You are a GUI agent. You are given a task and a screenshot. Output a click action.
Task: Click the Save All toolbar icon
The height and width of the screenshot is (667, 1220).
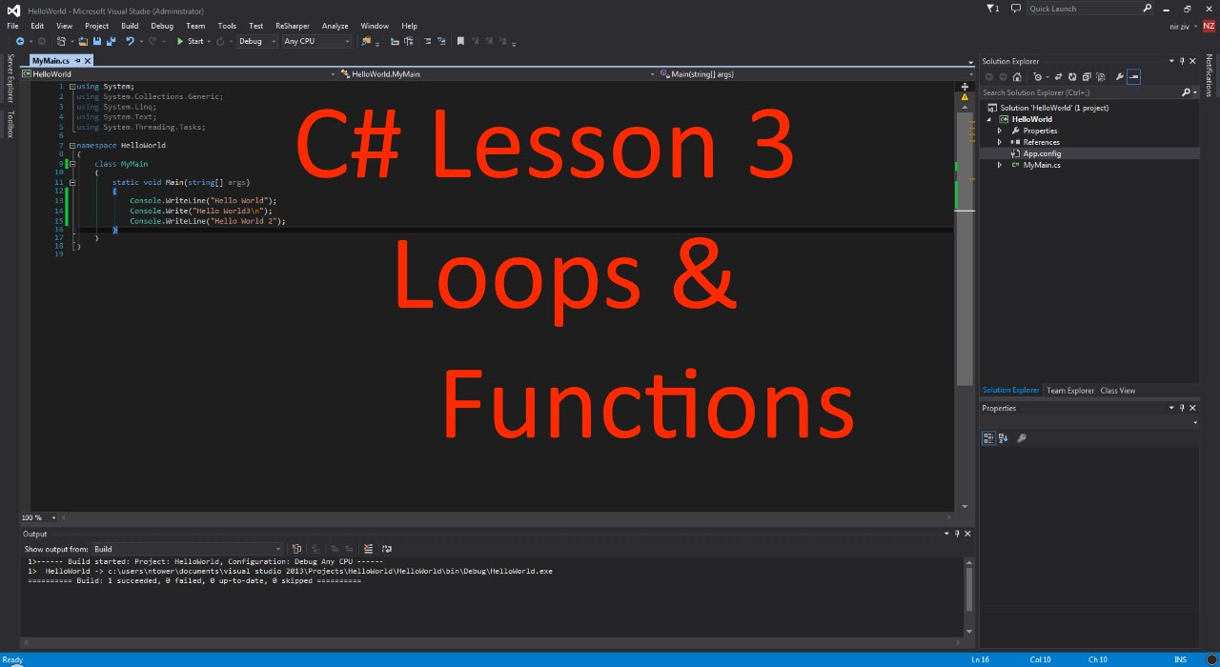(x=111, y=41)
